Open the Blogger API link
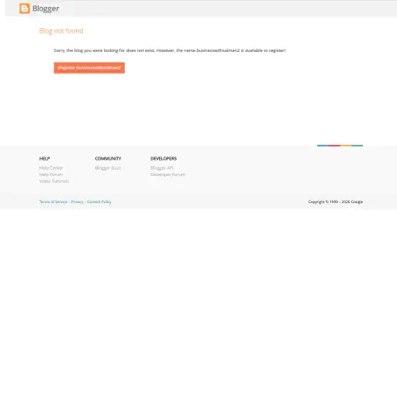Image resolution: width=397 pixels, height=397 pixels. click(x=162, y=168)
